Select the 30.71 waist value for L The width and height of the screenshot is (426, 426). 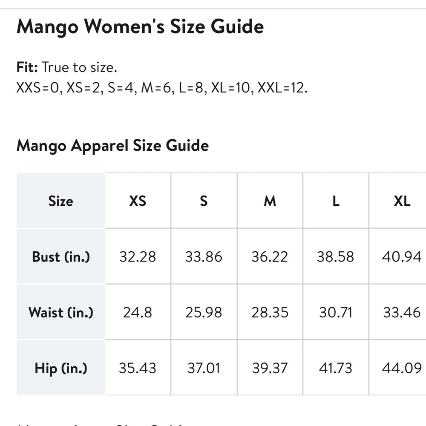(x=336, y=312)
